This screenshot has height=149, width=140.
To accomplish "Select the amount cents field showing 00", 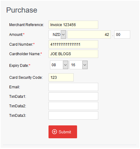I will (122, 35).
